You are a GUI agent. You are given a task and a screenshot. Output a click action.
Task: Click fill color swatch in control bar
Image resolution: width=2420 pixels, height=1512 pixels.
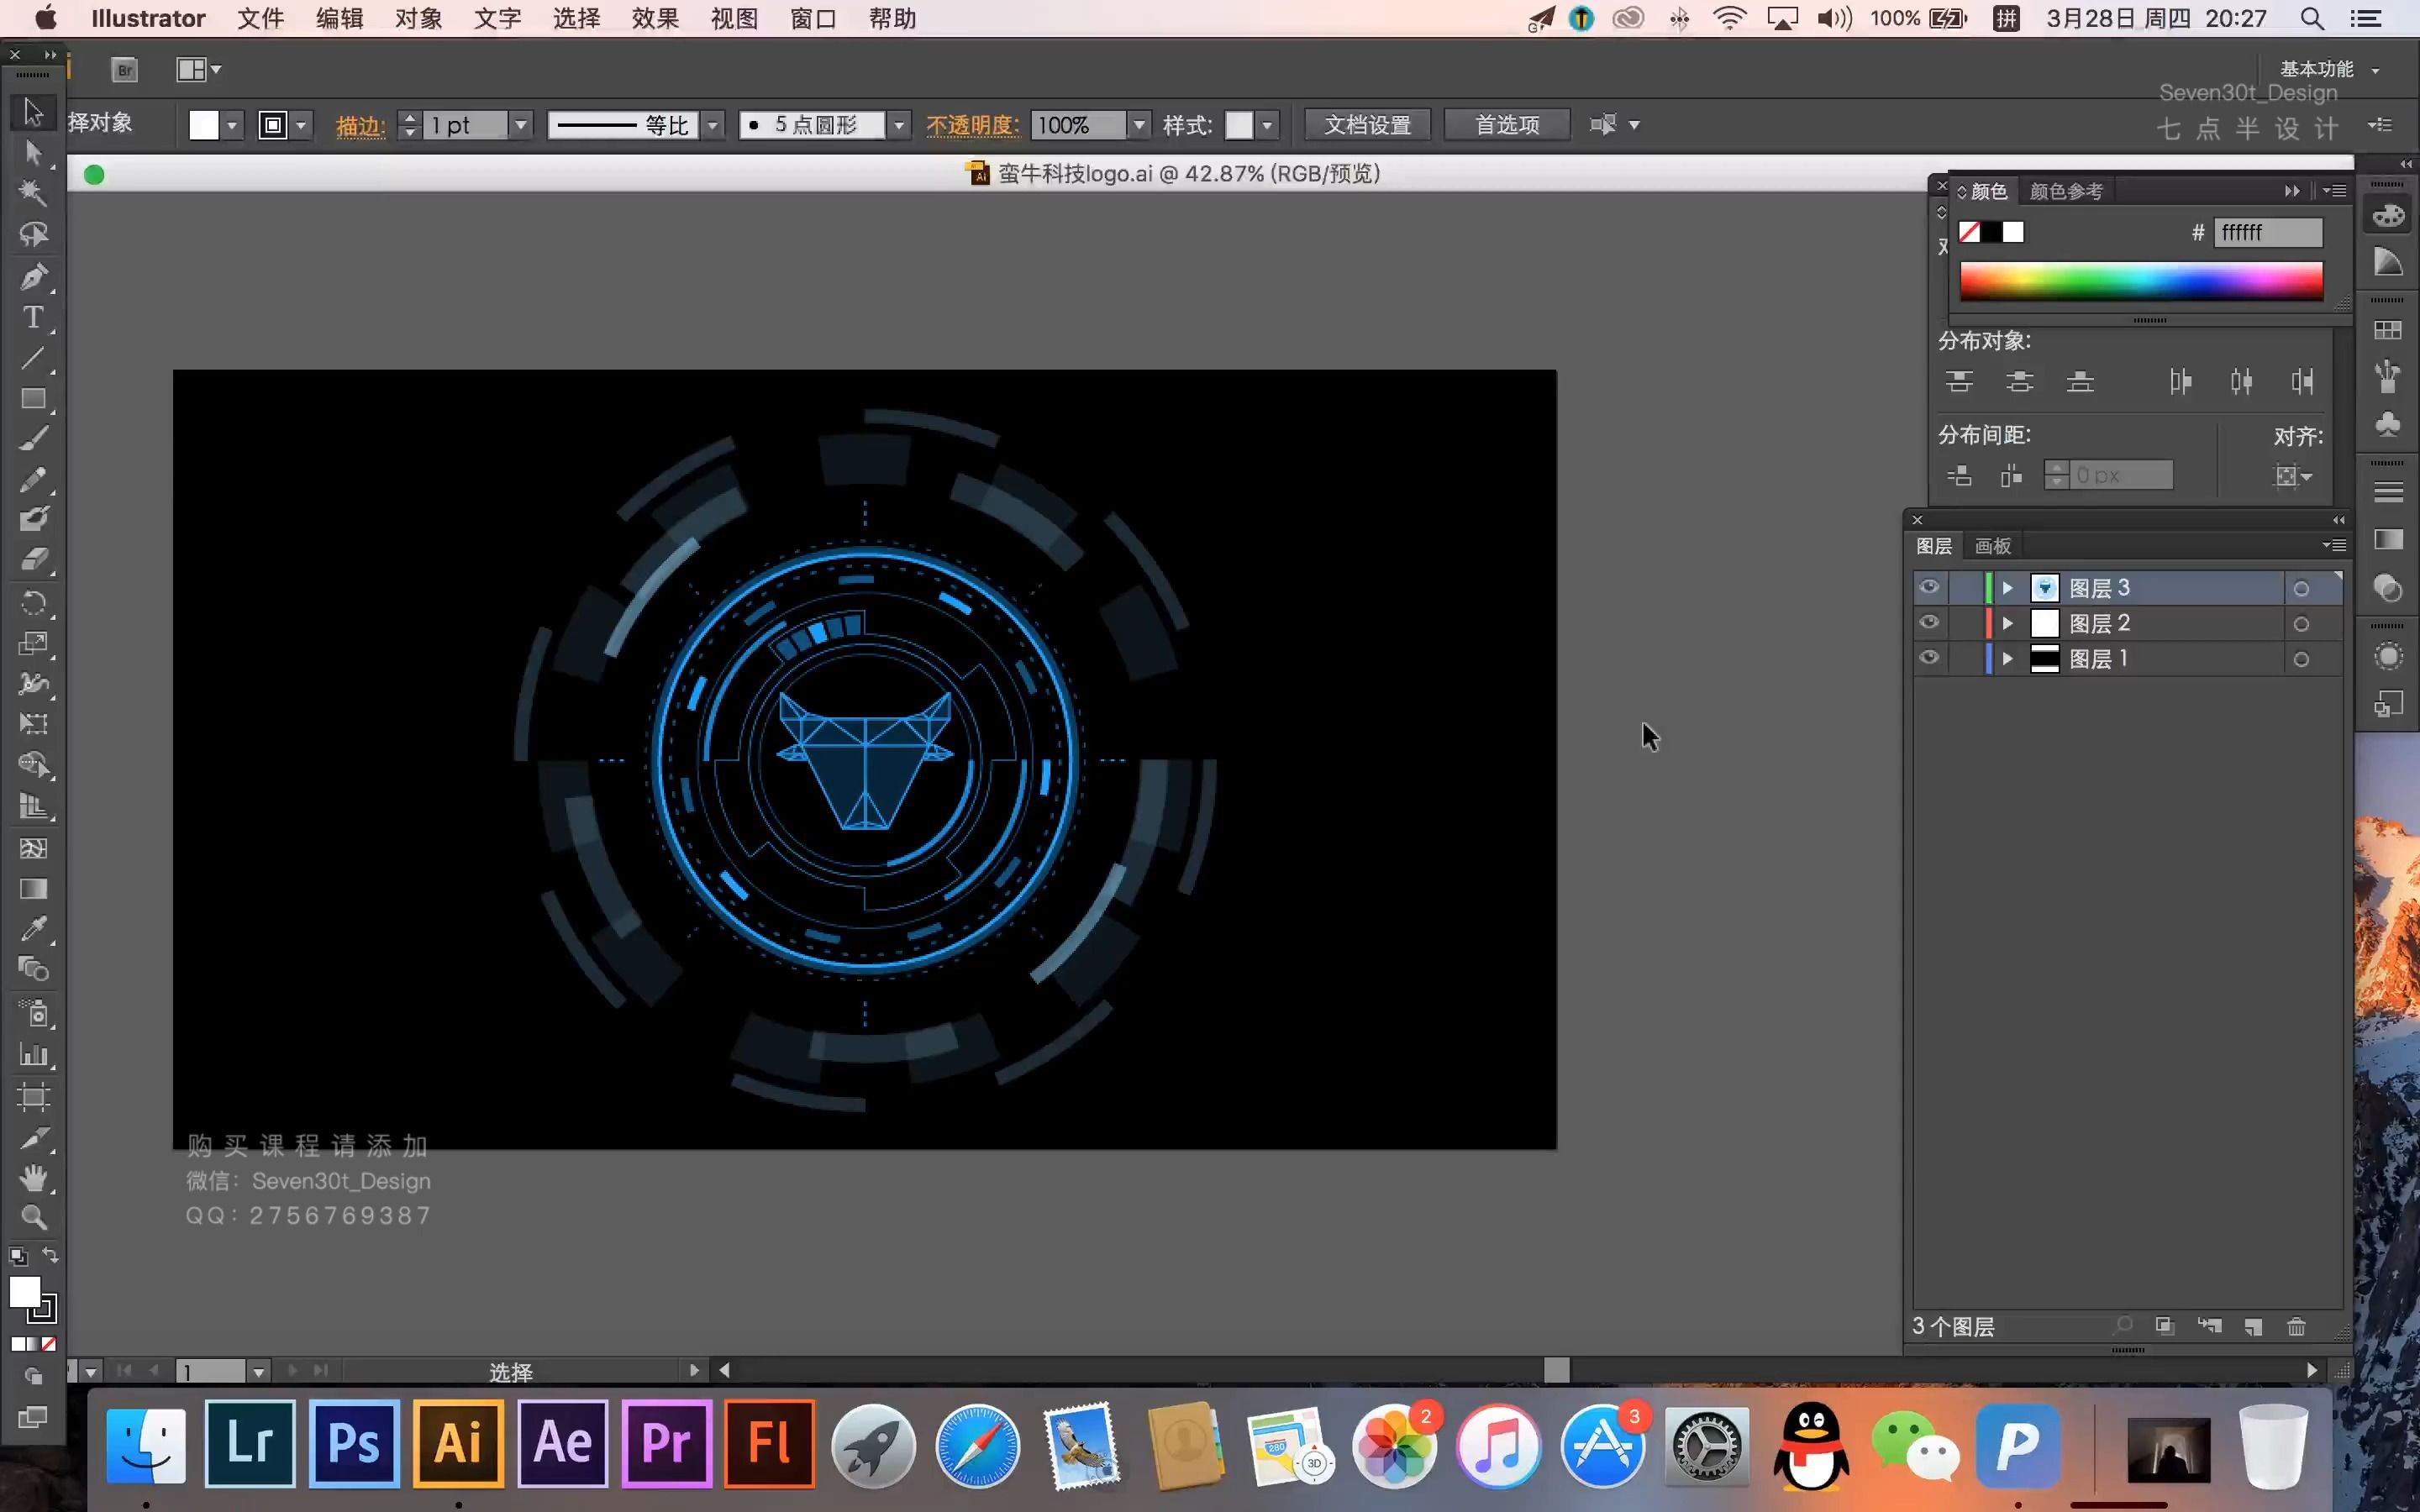tap(204, 125)
